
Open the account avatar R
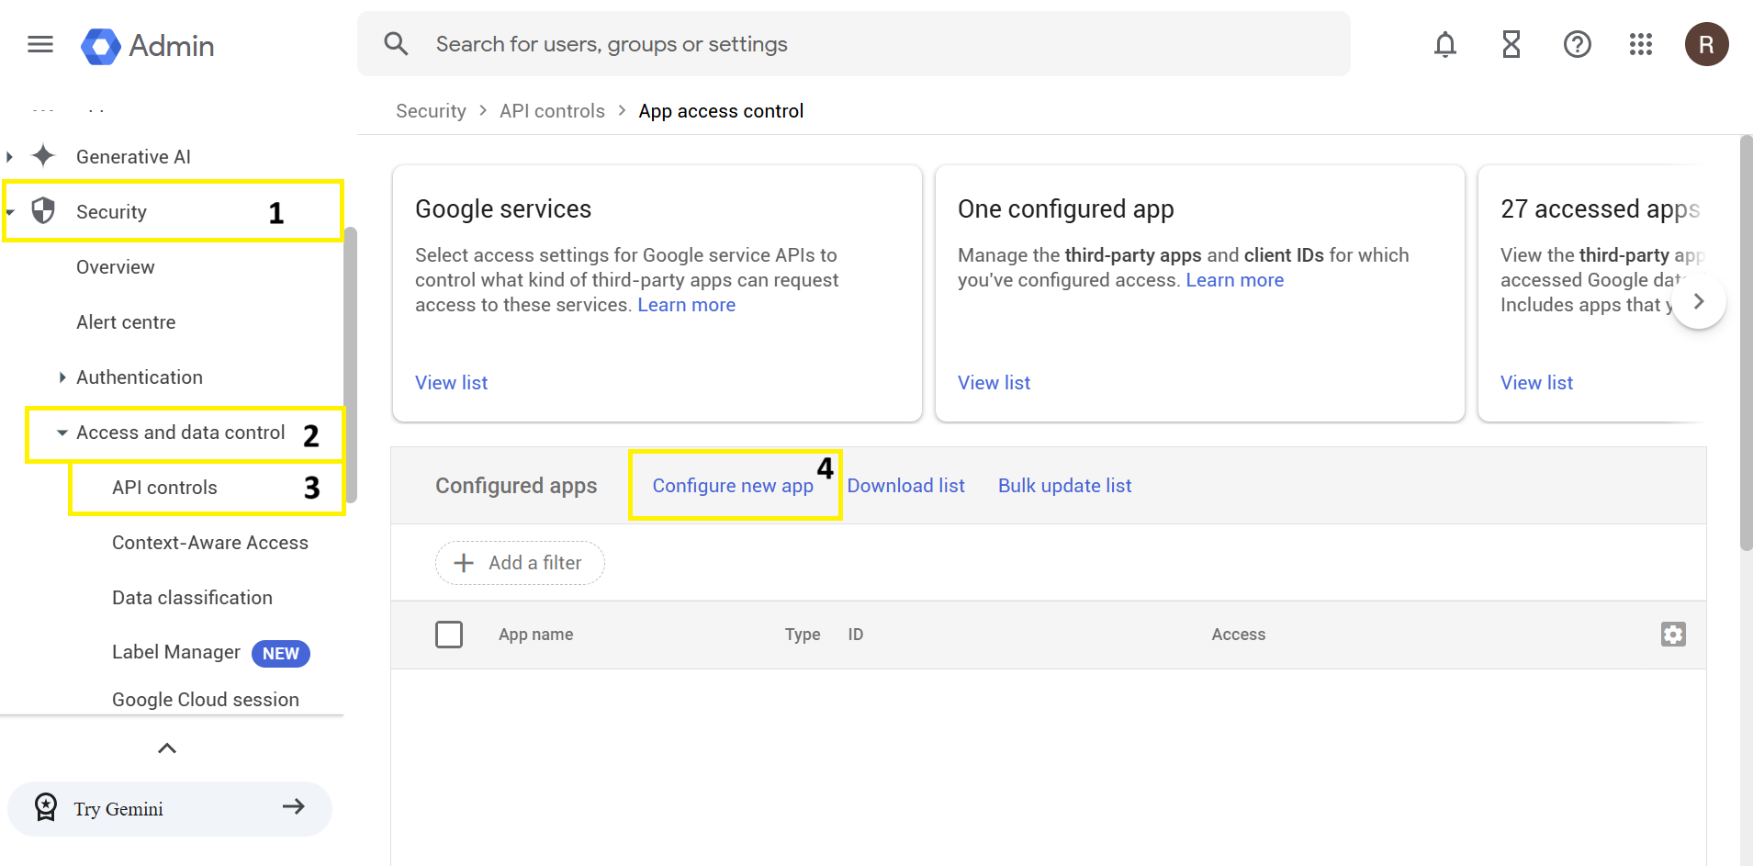(1707, 44)
